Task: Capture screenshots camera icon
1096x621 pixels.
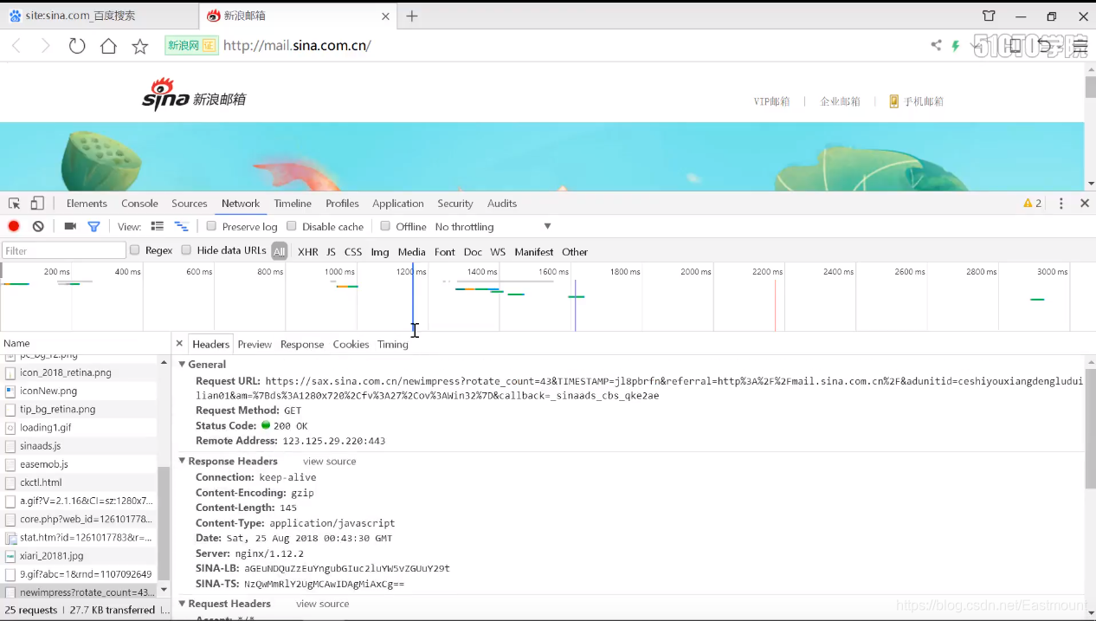Action: coord(70,226)
